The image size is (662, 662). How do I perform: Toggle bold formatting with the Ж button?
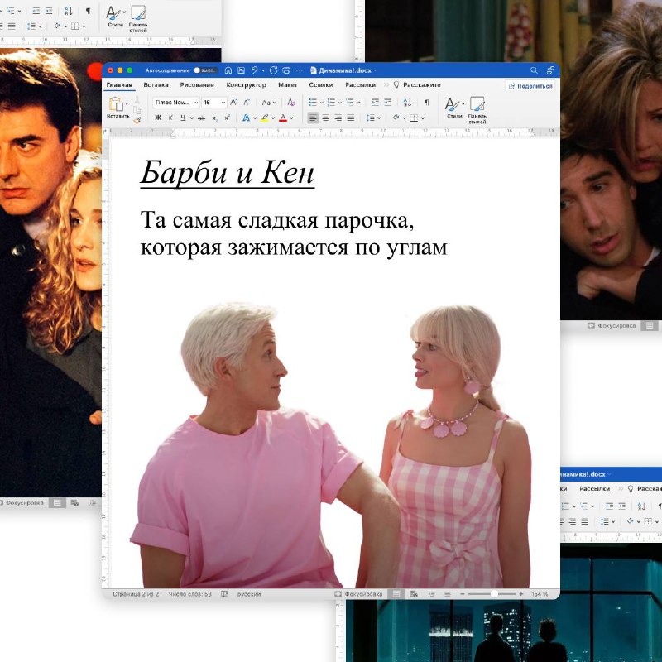[158, 118]
